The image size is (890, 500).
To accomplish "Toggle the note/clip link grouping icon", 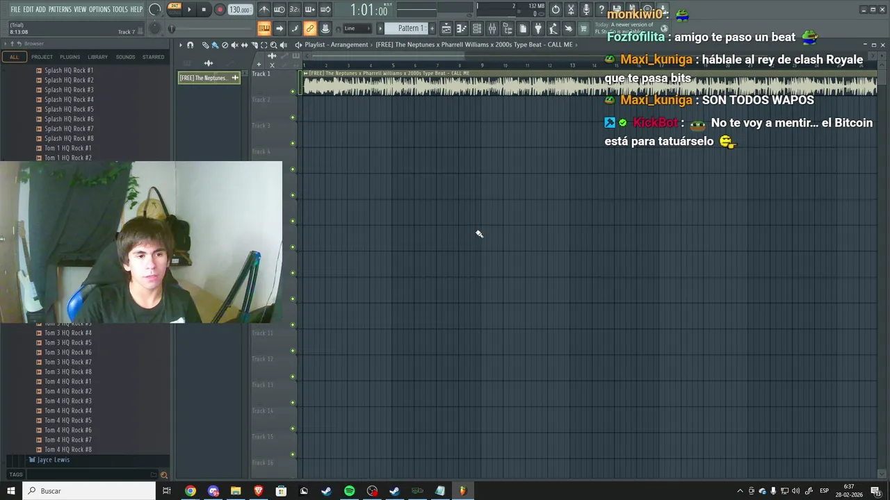I will pos(310,28).
